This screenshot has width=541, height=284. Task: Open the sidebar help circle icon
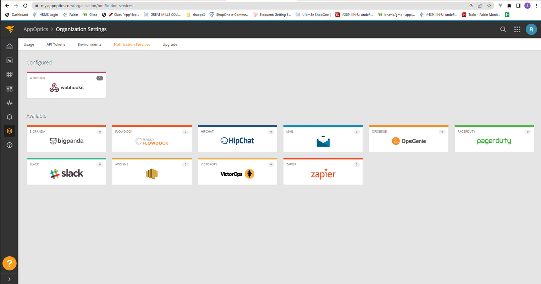(x=10, y=145)
